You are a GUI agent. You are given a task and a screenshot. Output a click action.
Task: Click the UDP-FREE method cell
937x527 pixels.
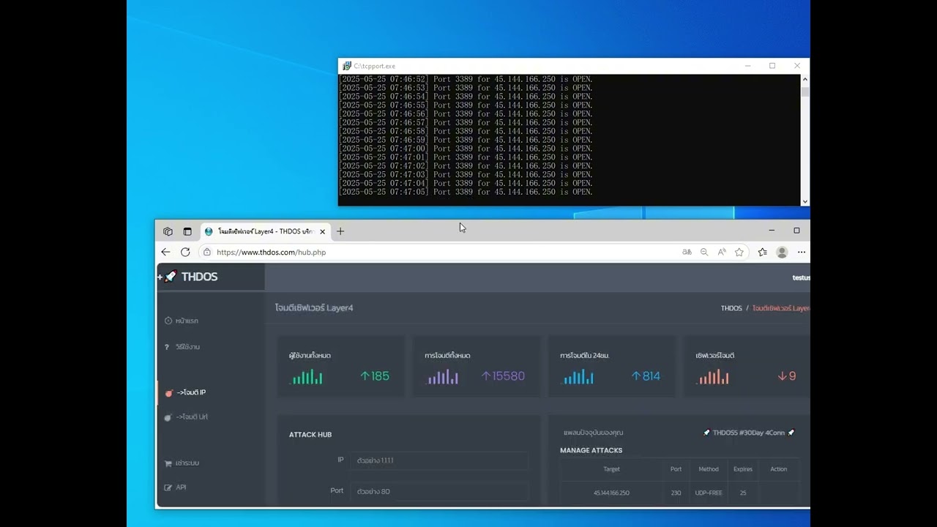coord(709,493)
